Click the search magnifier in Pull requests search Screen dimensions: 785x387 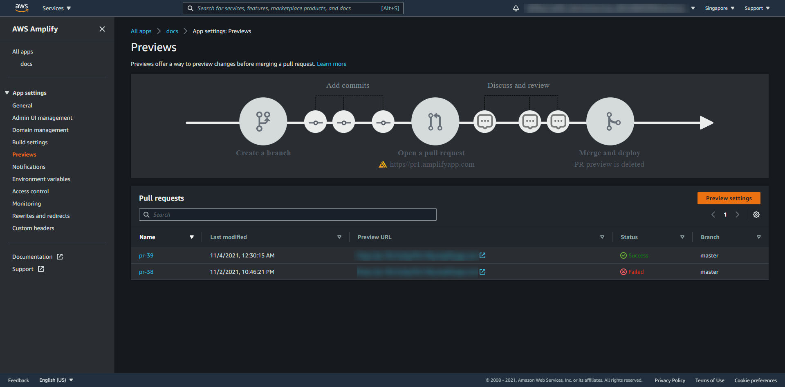click(146, 214)
